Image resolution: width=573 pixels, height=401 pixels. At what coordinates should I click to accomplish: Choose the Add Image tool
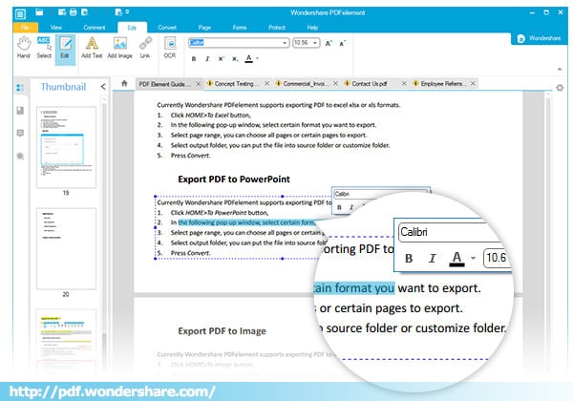coord(120,48)
